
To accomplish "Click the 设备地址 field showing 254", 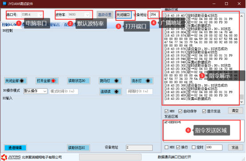I will click(154, 15).
